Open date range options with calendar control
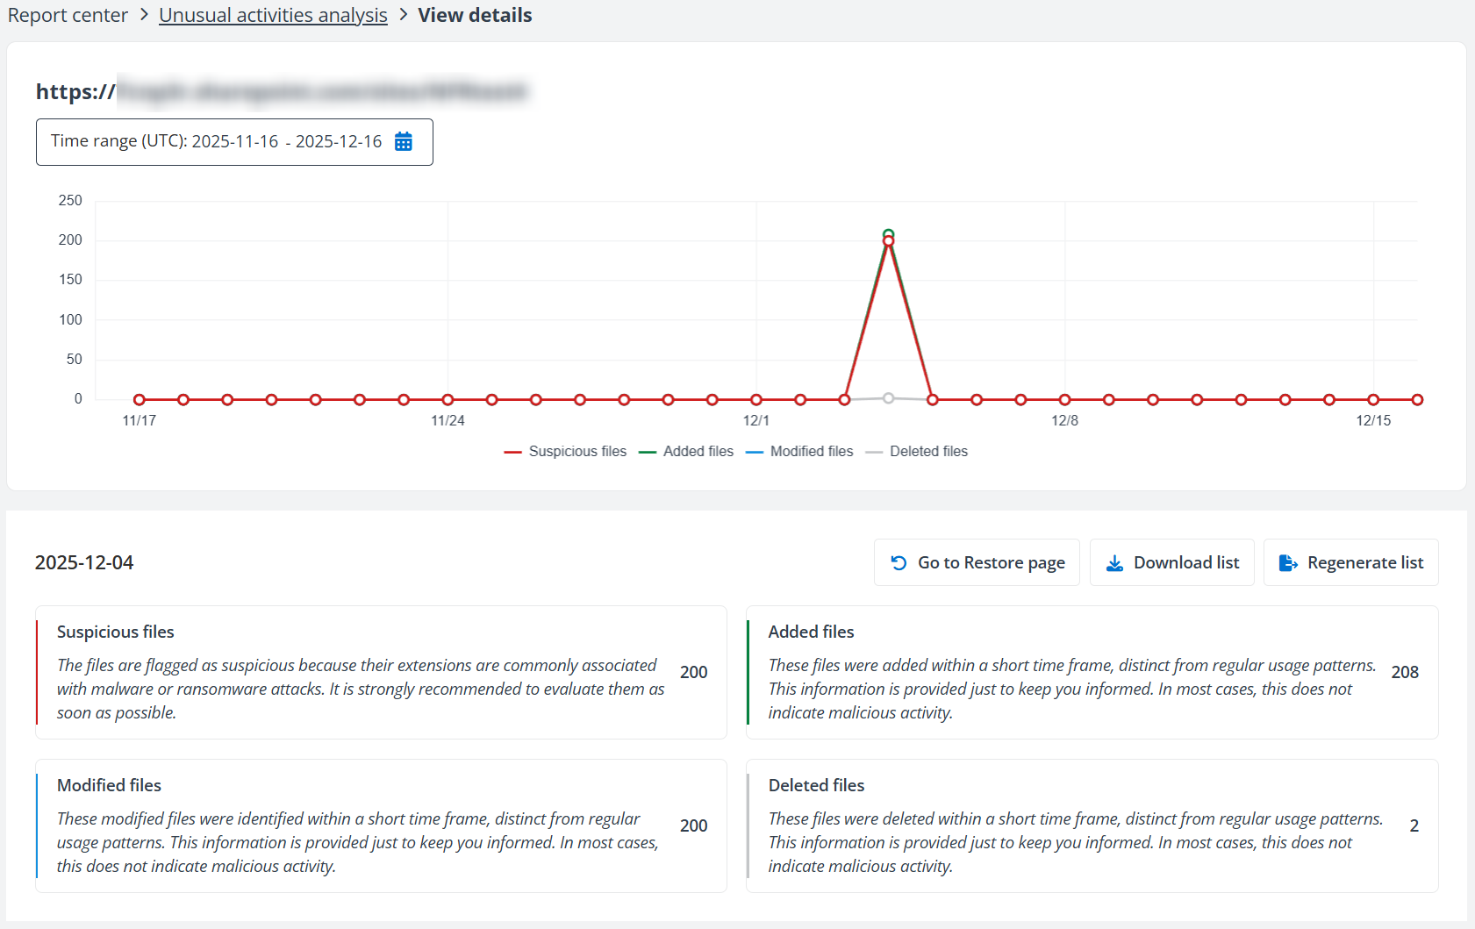Image resolution: width=1475 pixels, height=929 pixels. (x=403, y=141)
